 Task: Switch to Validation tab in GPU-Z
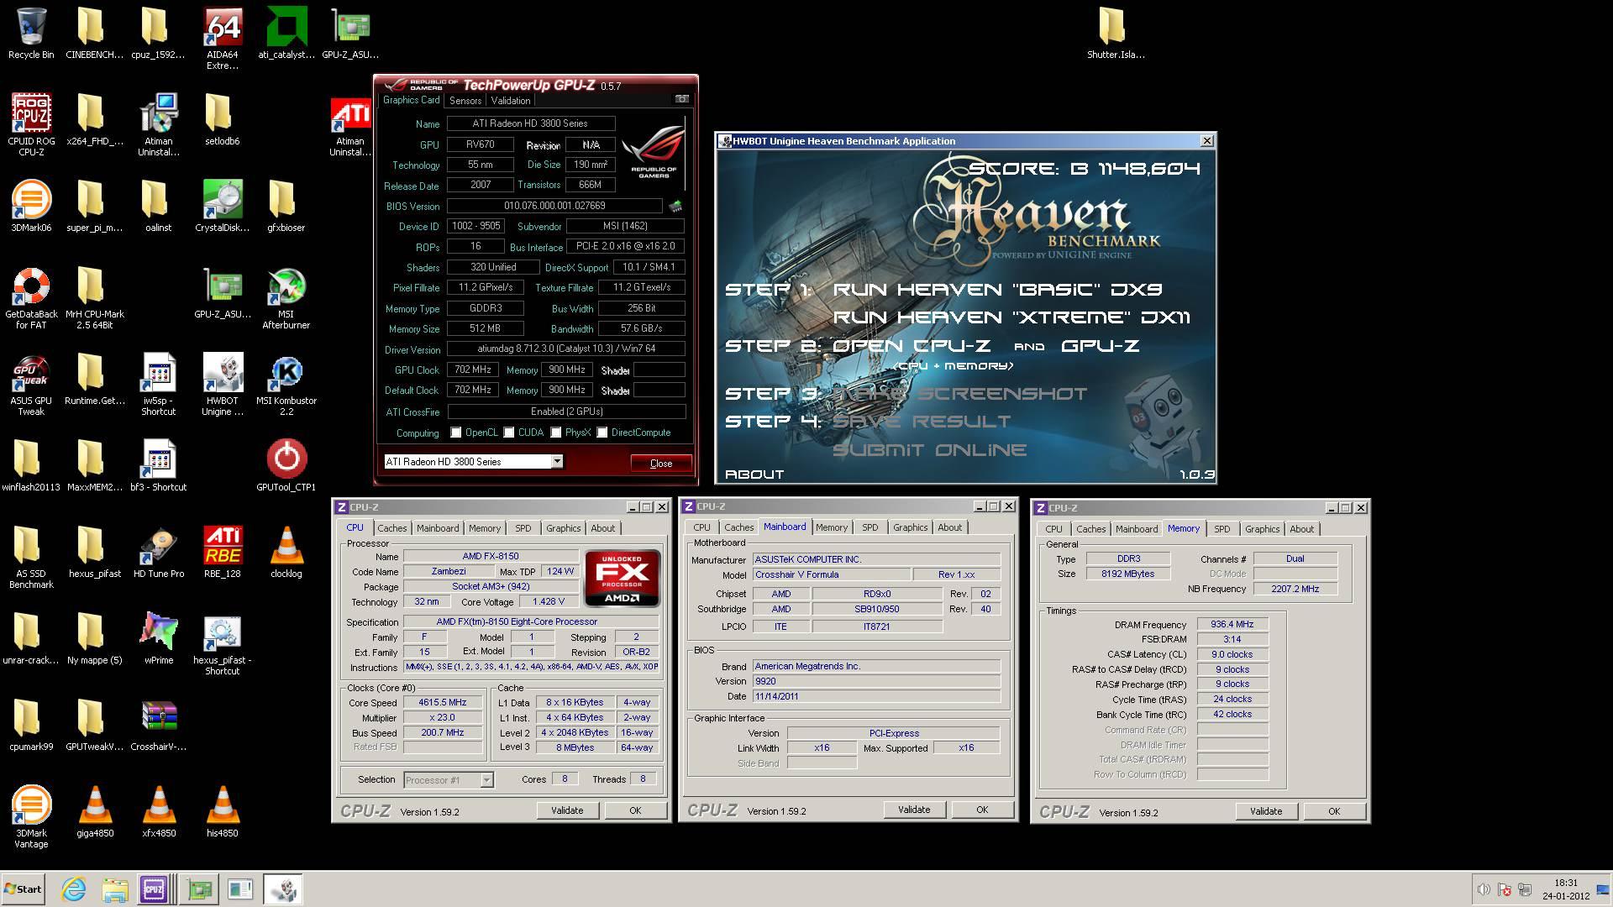pos(511,101)
